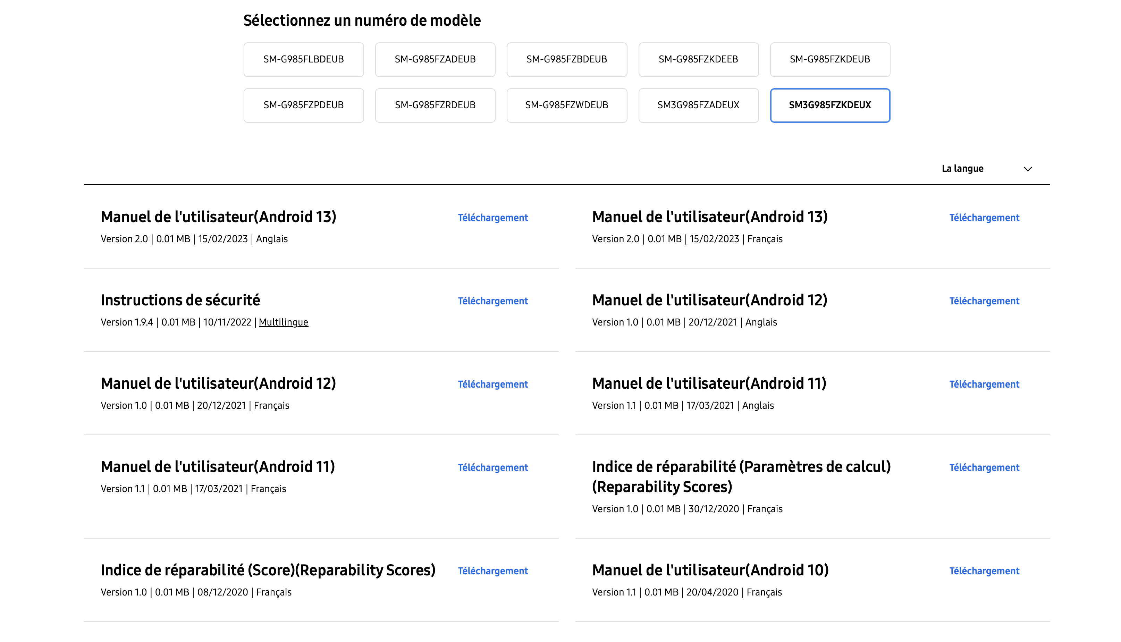
Task: Download Android 11 manual in Français
Action: point(492,468)
